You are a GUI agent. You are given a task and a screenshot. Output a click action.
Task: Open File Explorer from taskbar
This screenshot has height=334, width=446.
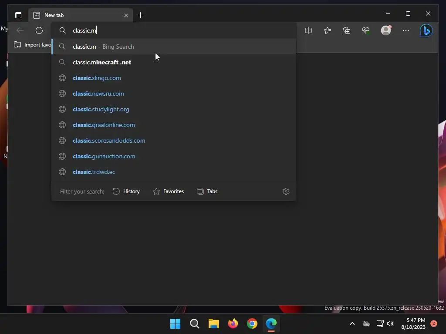click(213, 324)
